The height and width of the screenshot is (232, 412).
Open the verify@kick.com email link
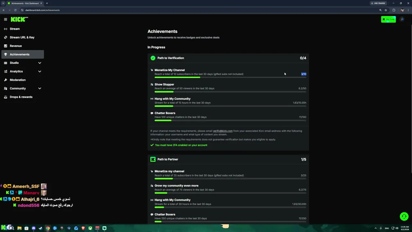223,131
